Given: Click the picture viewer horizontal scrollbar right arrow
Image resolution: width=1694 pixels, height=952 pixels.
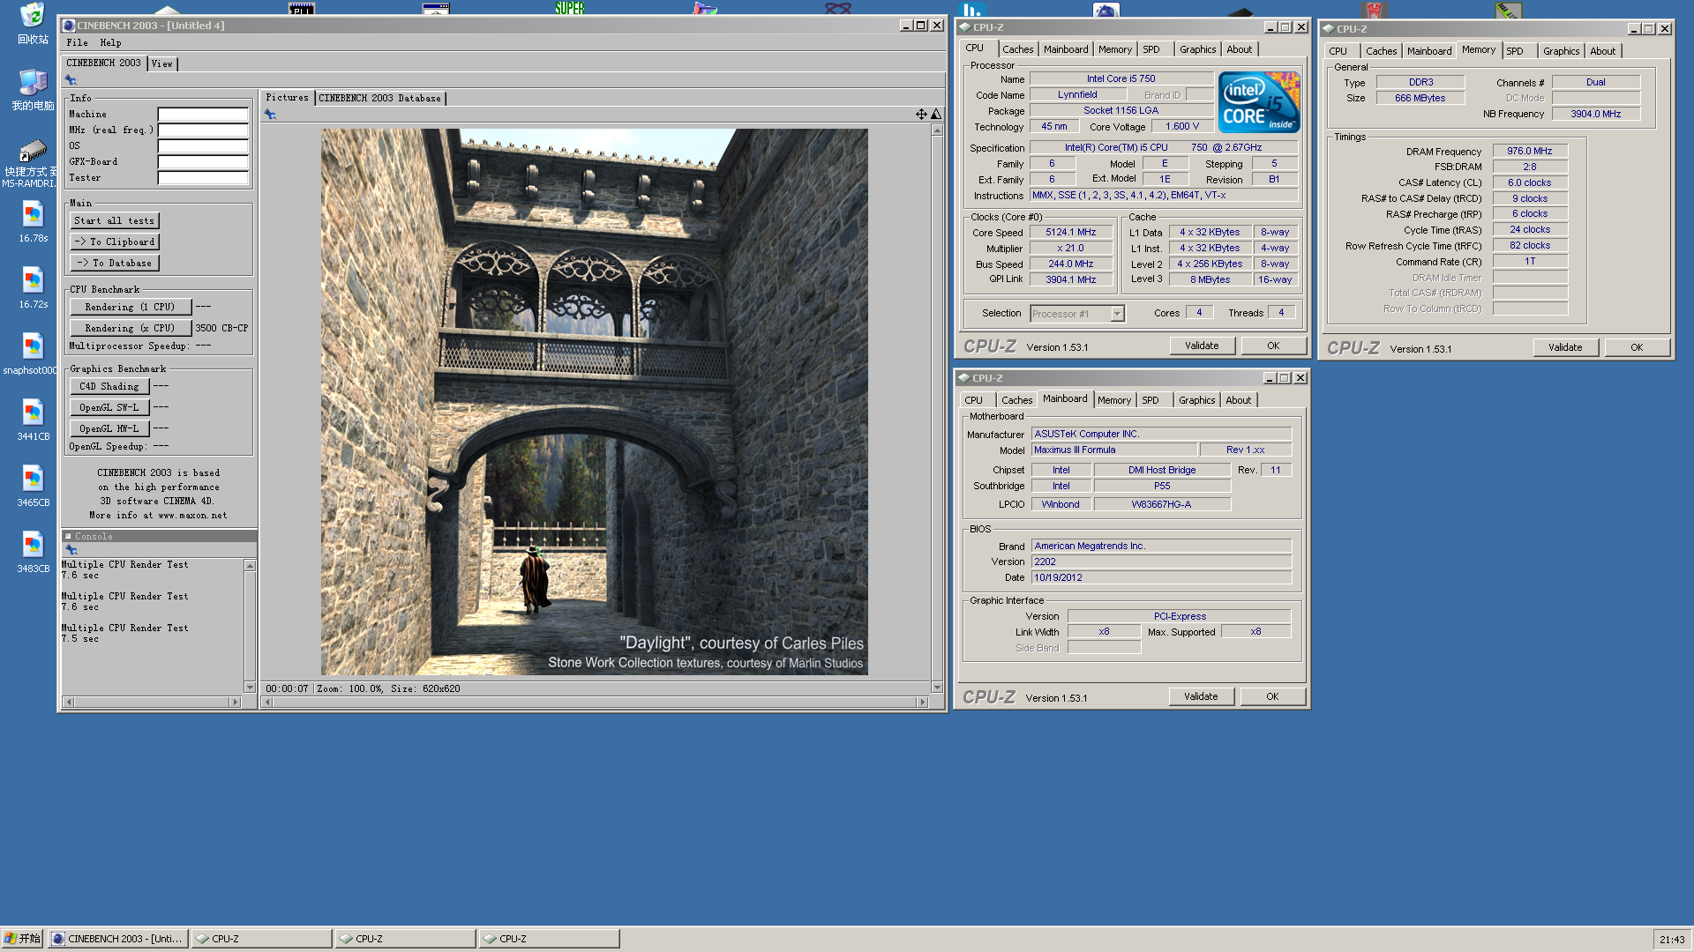Looking at the screenshot, I should (x=923, y=703).
